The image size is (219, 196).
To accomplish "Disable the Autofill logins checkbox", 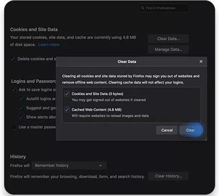I will (21, 99).
